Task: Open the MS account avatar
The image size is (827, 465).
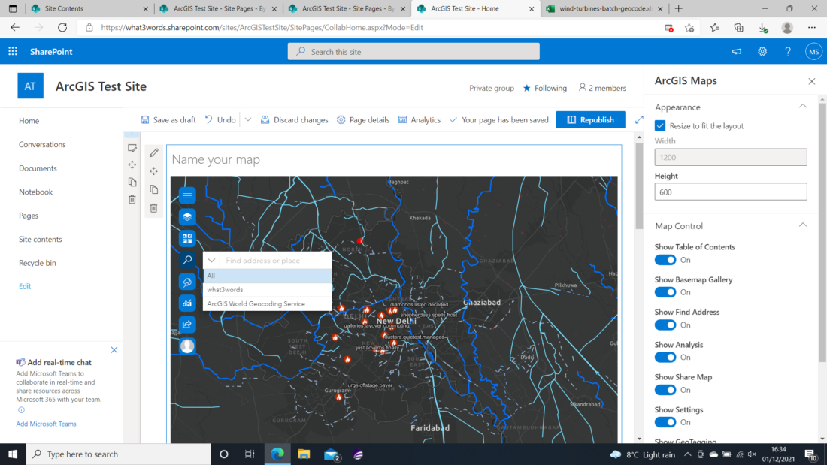Action: (x=813, y=52)
